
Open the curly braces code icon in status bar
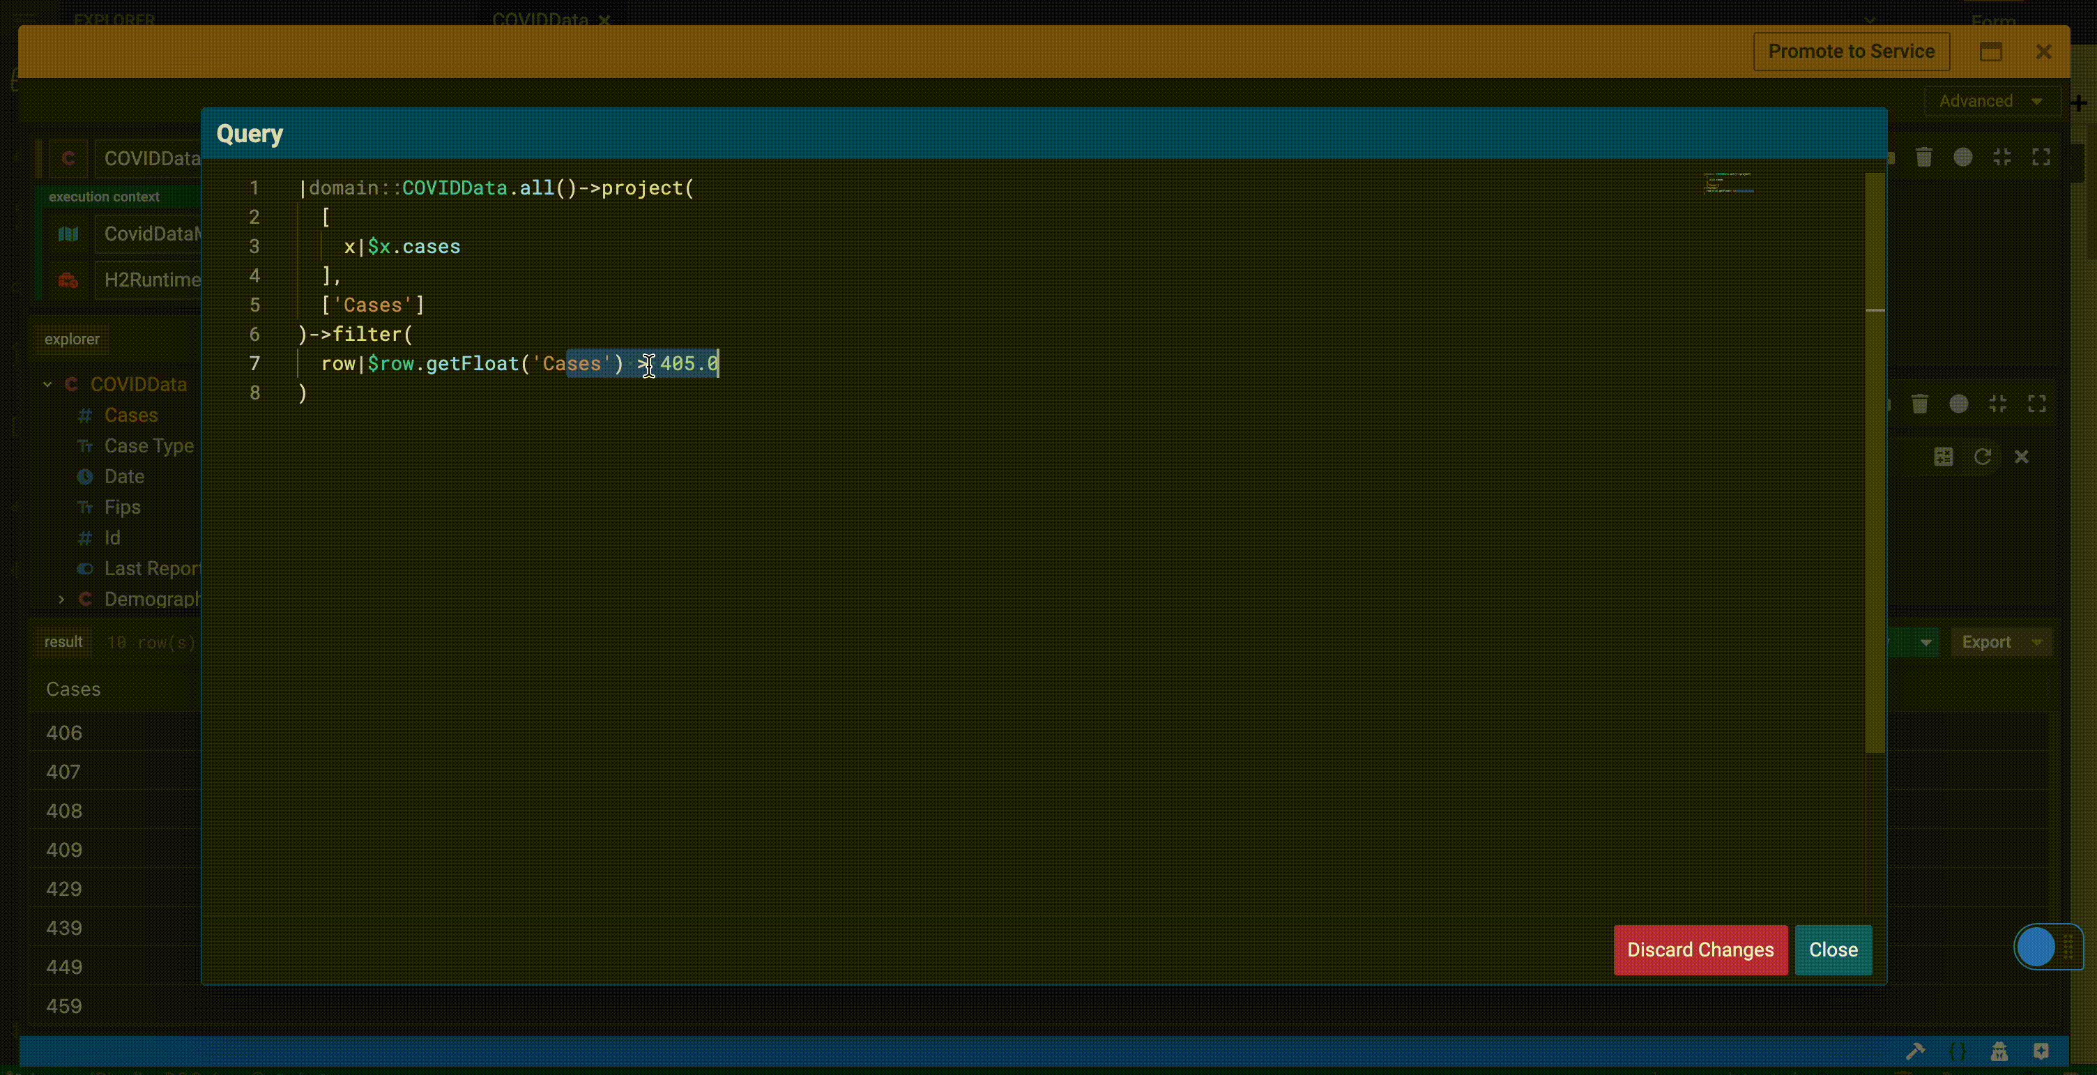[x=1958, y=1051]
